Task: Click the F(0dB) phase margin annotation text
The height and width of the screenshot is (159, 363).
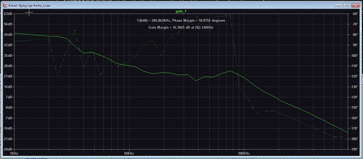Action: 181,21
